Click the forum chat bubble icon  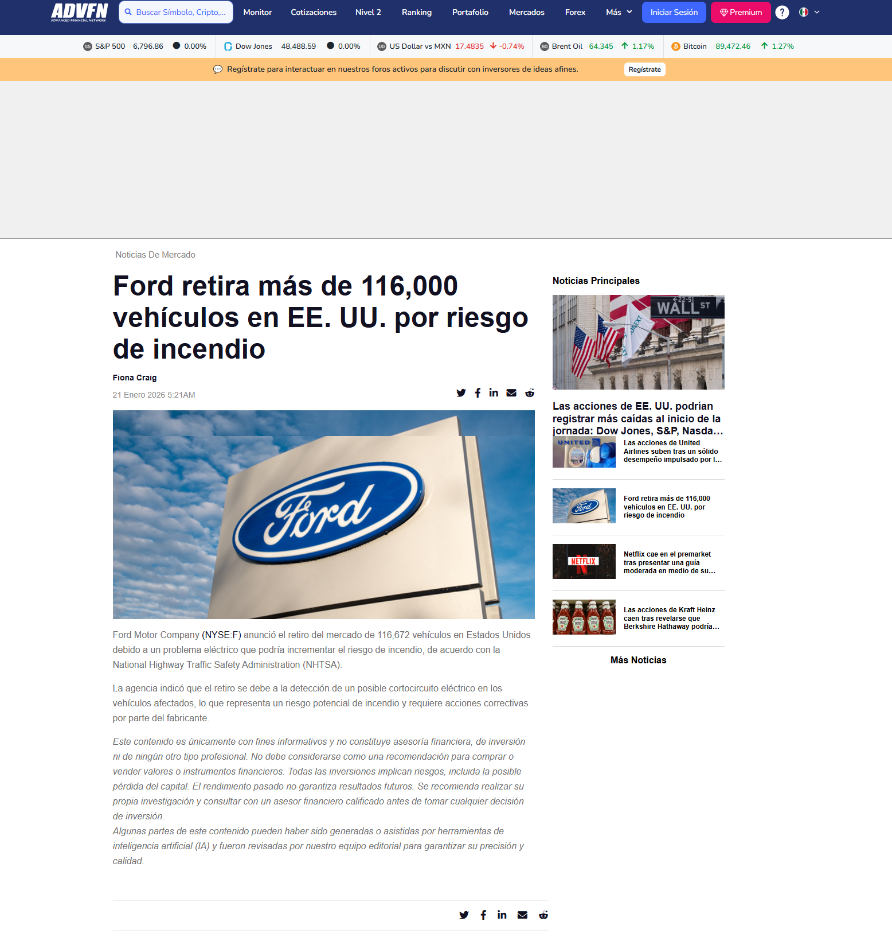click(218, 69)
